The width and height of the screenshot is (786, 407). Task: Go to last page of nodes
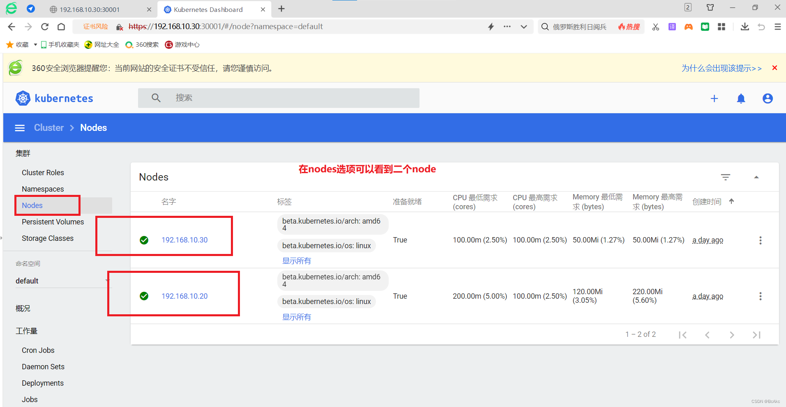[756, 335]
